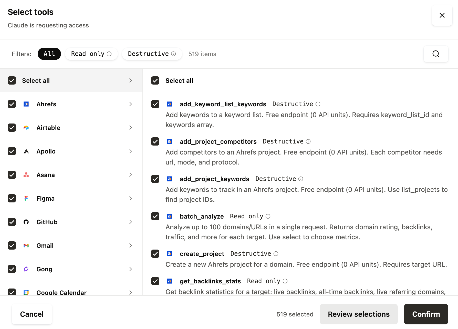This screenshot has width=458, height=329.
Task: Click info icon beside batch_analyze Read only label
Action: coord(268,216)
